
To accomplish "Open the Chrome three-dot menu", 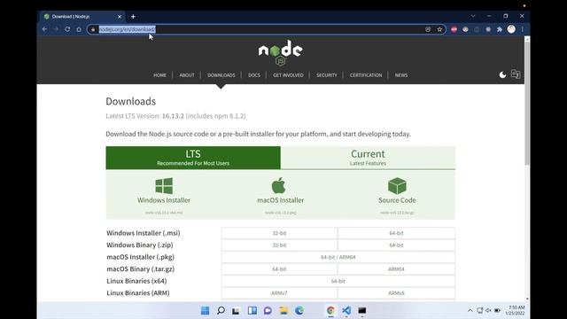I will click(522, 29).
